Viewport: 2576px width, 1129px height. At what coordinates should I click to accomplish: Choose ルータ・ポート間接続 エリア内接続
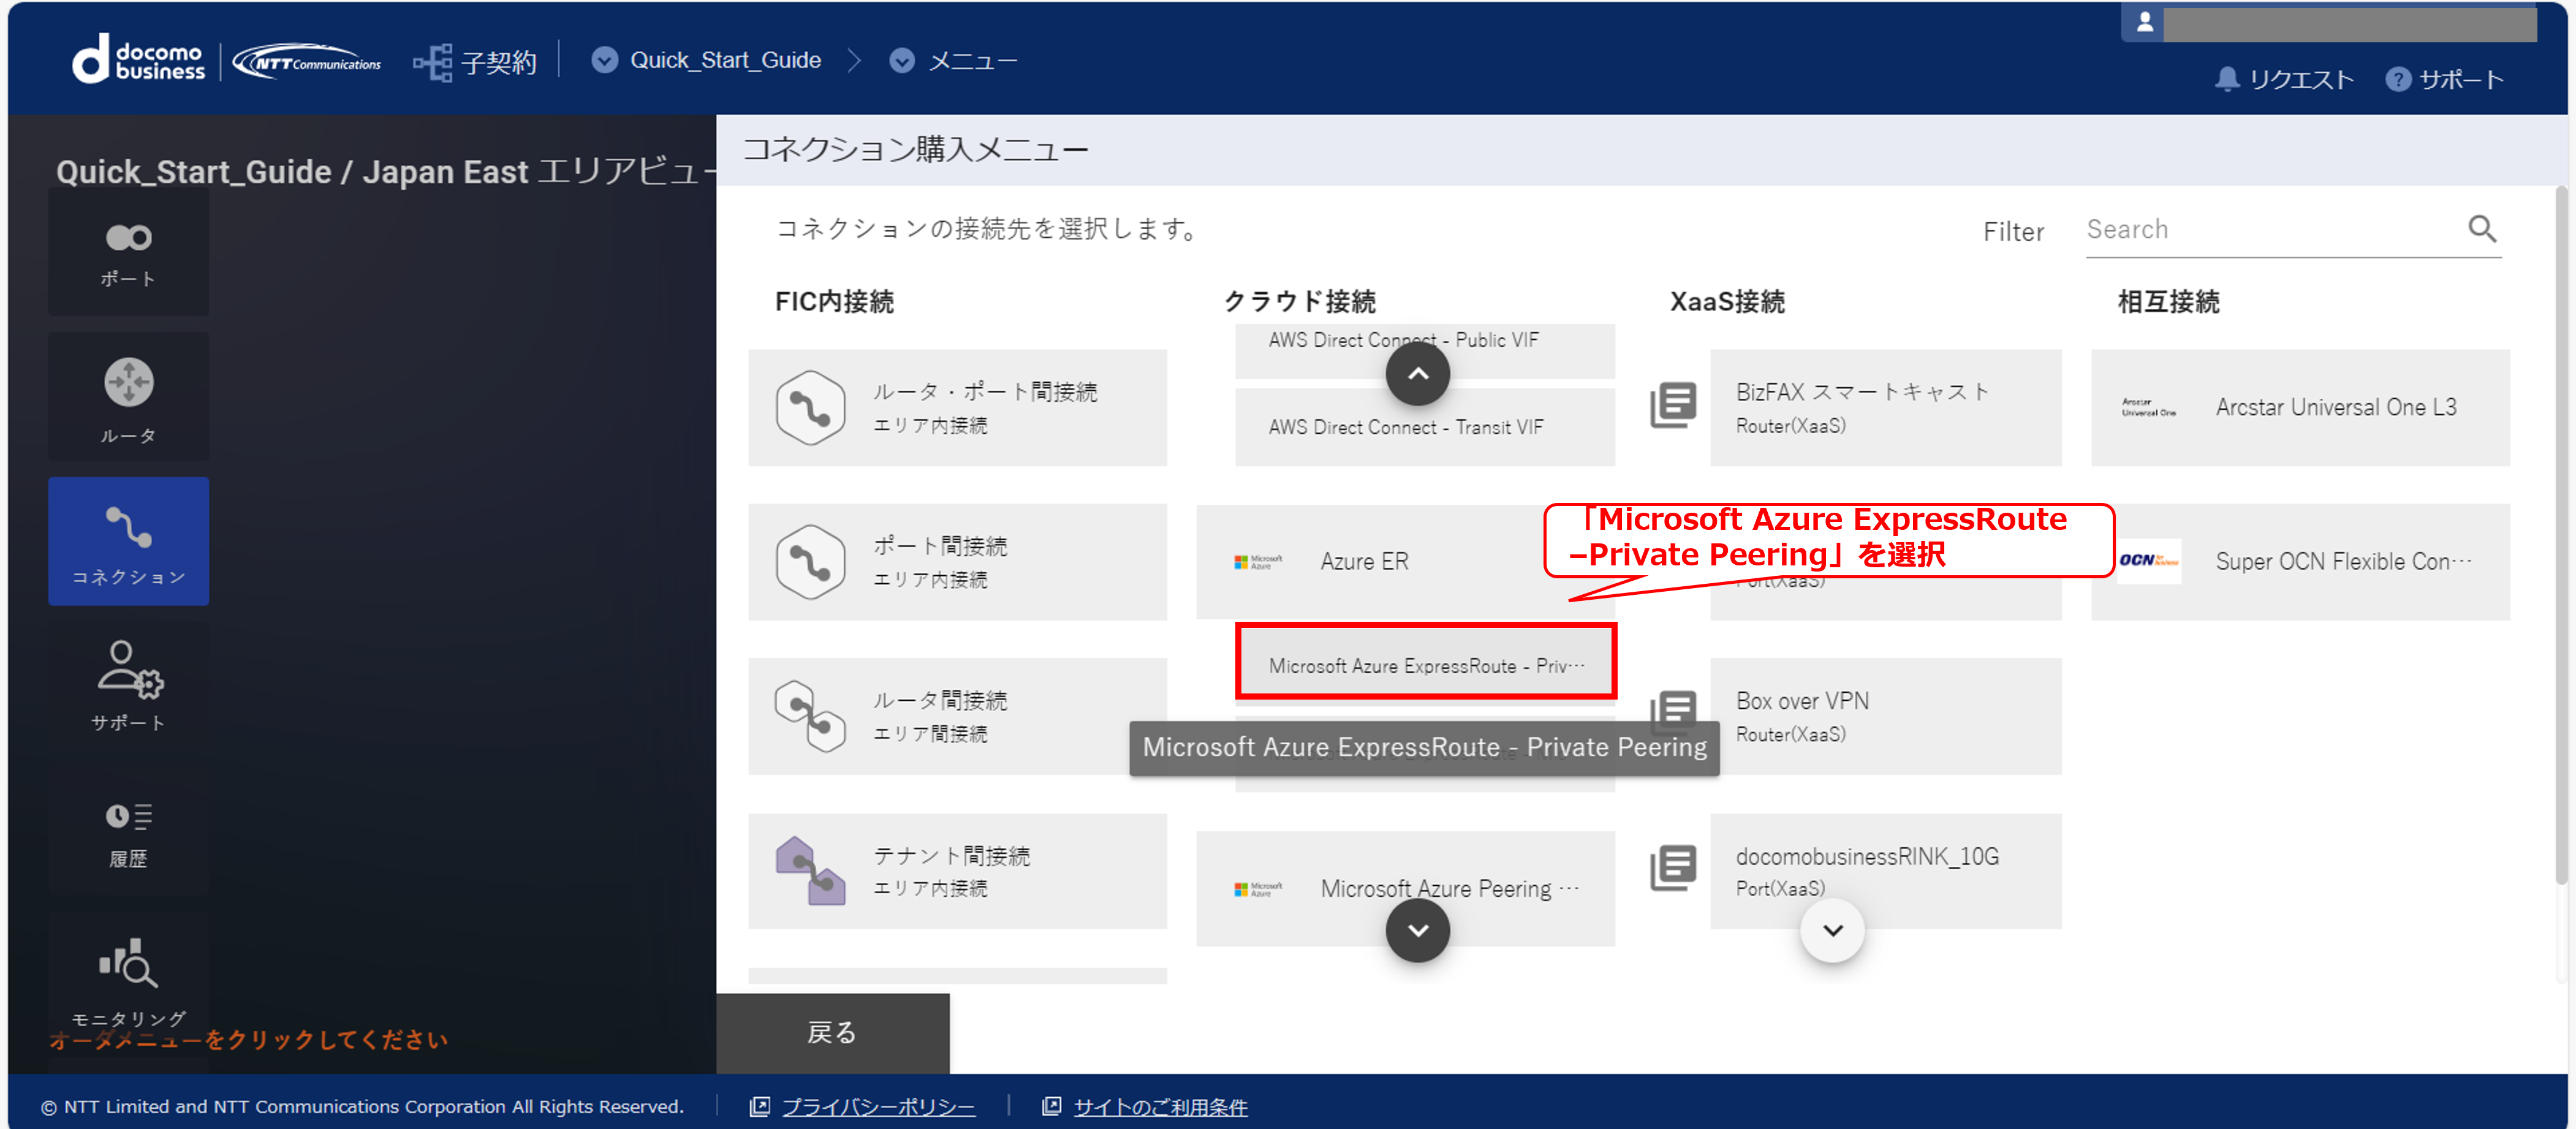pos(957,408)
